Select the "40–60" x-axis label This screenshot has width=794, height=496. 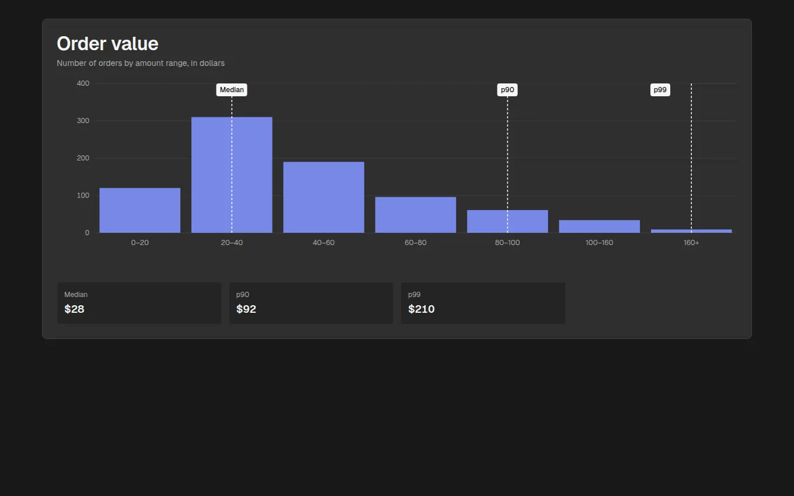tap(324, 243)
